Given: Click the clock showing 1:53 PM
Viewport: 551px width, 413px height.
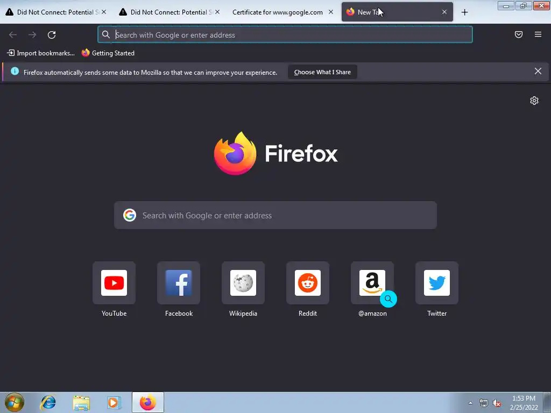Looking at the screenshot, I should point(524,398).
